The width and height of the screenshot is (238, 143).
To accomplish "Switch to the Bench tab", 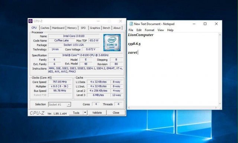I will [106, 28].
